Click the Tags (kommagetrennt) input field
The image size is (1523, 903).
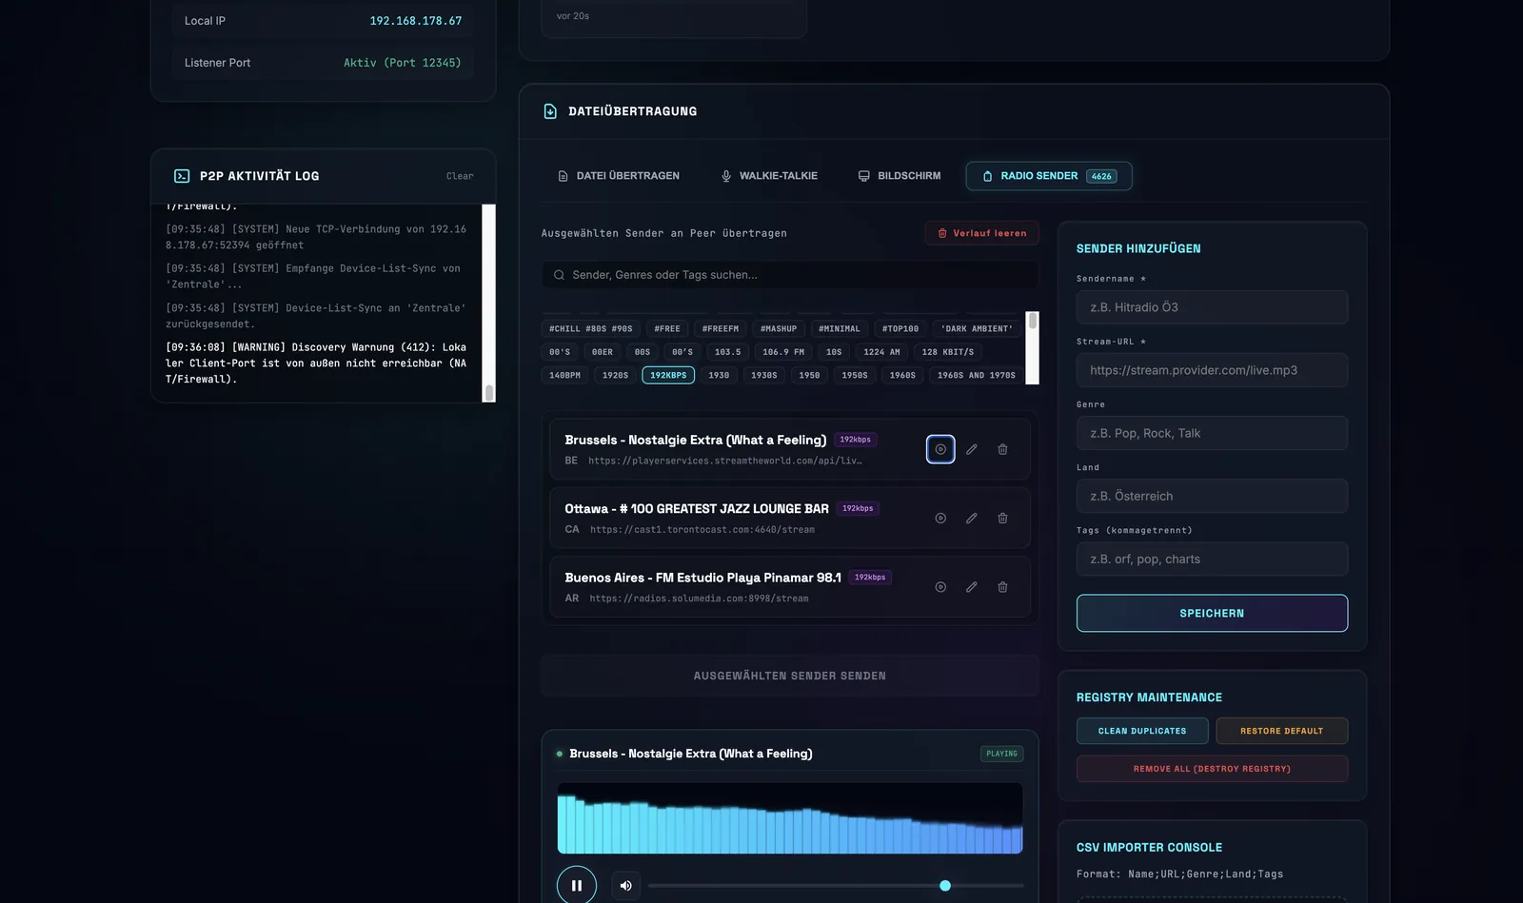click(x=1212, y=559)
